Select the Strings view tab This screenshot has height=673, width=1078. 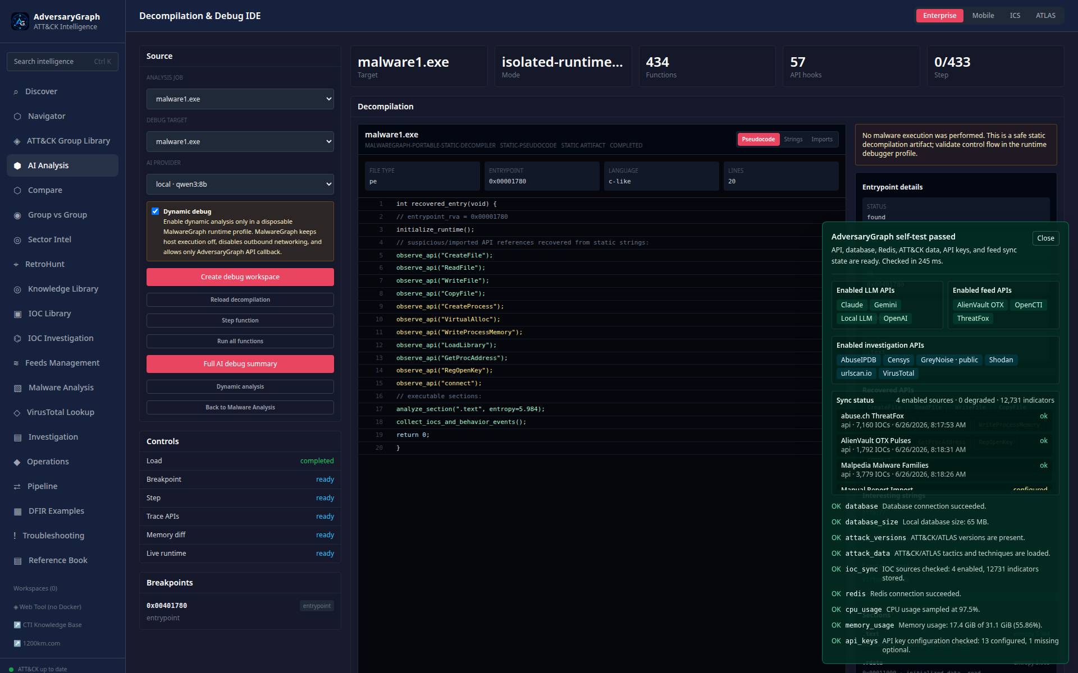point(793,139)
